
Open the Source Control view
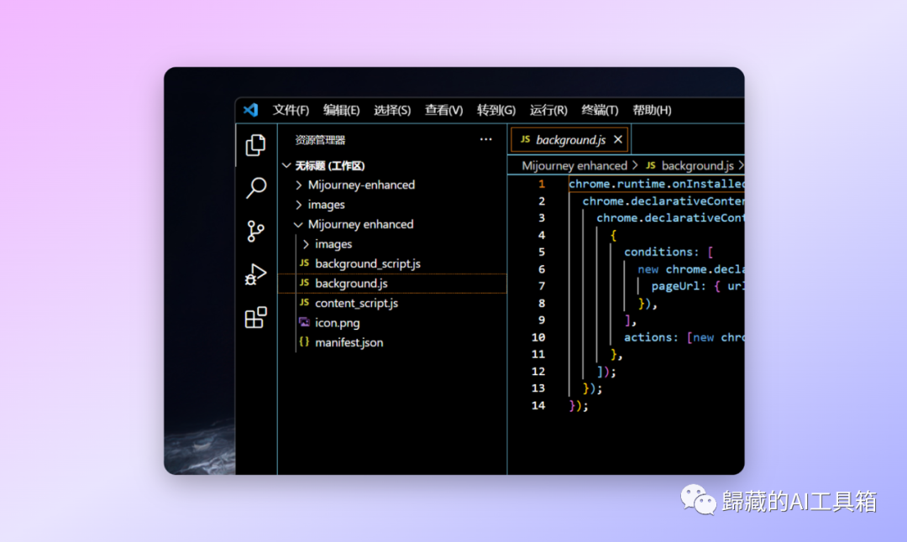click(255, 231)
